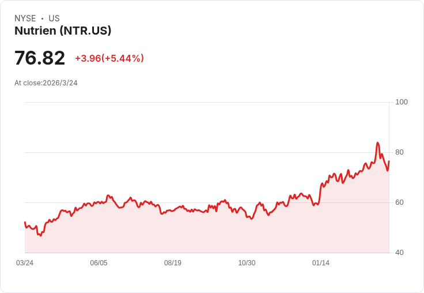
Task: Click the leftmost start of the price line
Action: click(25, 222)
